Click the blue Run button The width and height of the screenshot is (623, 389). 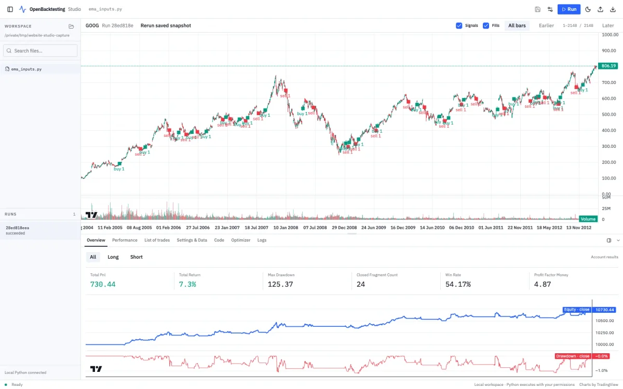tap(569, 9)
